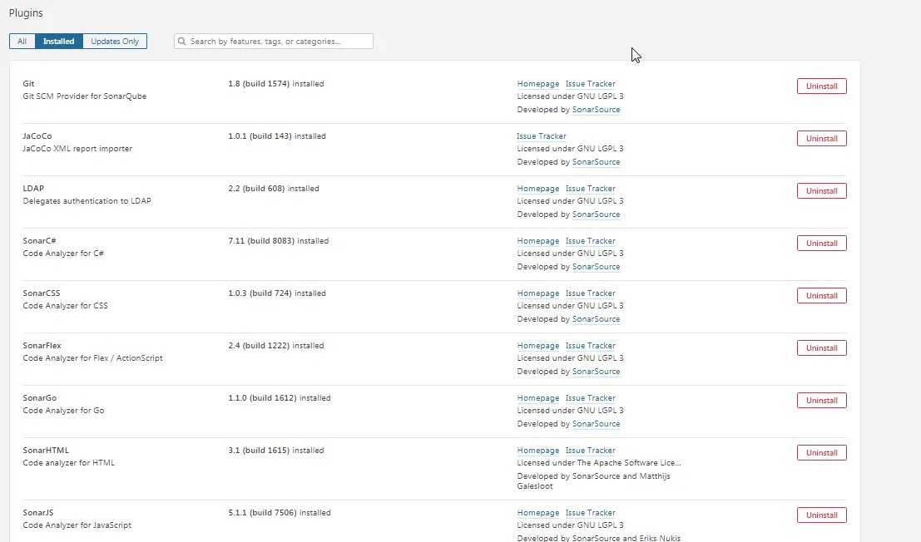The height and width of the screenshot is (542, 921).
Task: Select the SonarC# plugin name
Action: [x=39, y=241]
